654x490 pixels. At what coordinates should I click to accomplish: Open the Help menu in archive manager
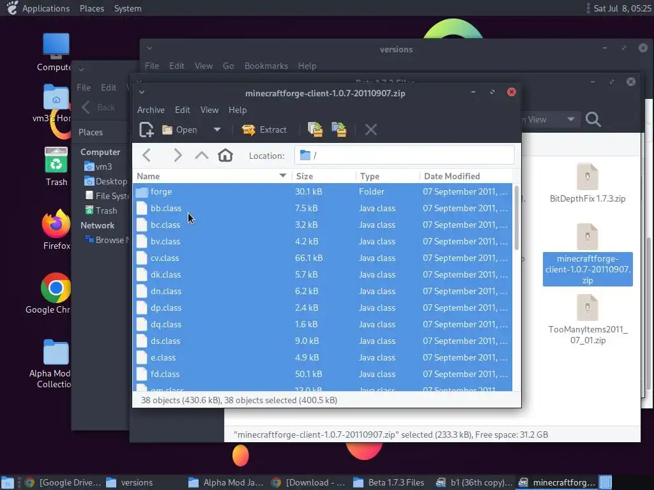point(238,110)
